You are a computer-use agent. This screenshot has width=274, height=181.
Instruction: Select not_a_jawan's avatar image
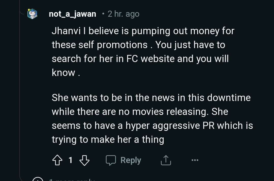pyautogui.click(x=32, y=14)
